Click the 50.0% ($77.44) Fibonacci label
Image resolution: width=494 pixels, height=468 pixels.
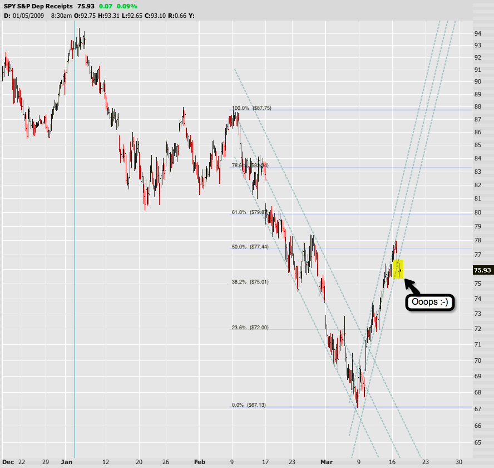point(250,246)
